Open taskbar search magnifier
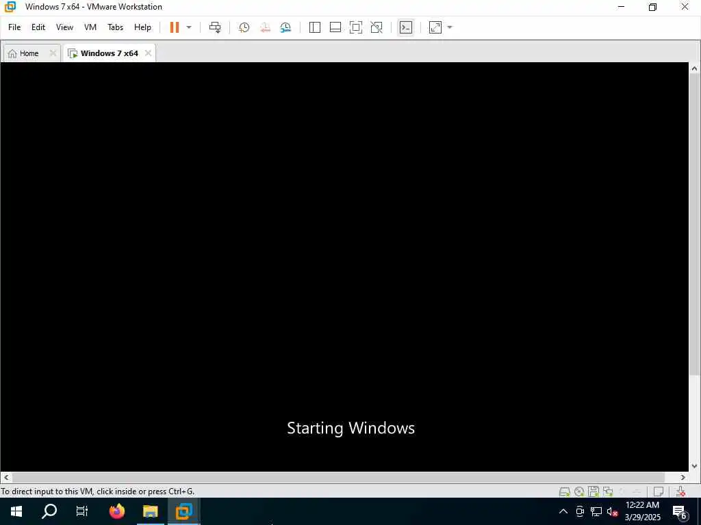 point(49,511)
